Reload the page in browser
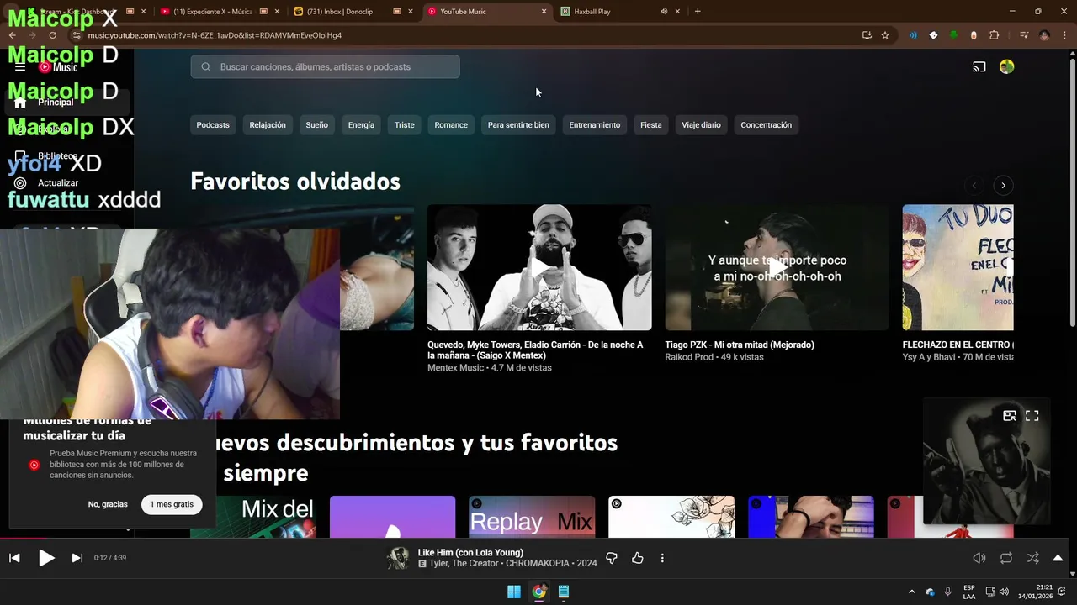 52,35
